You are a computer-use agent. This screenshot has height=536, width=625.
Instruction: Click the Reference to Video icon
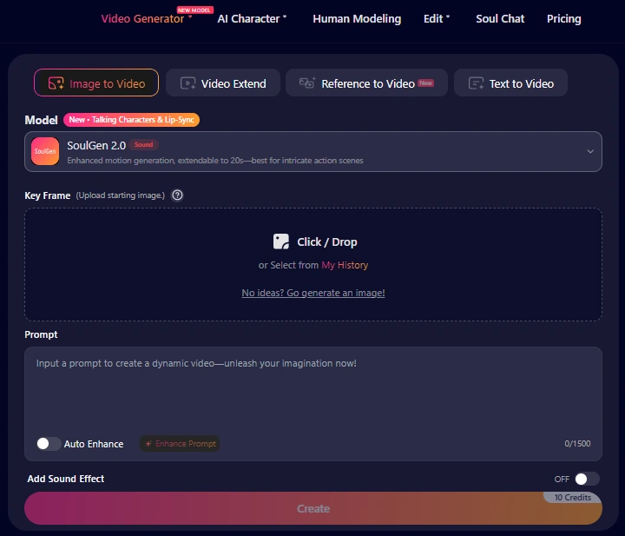(x=307, y=83)
